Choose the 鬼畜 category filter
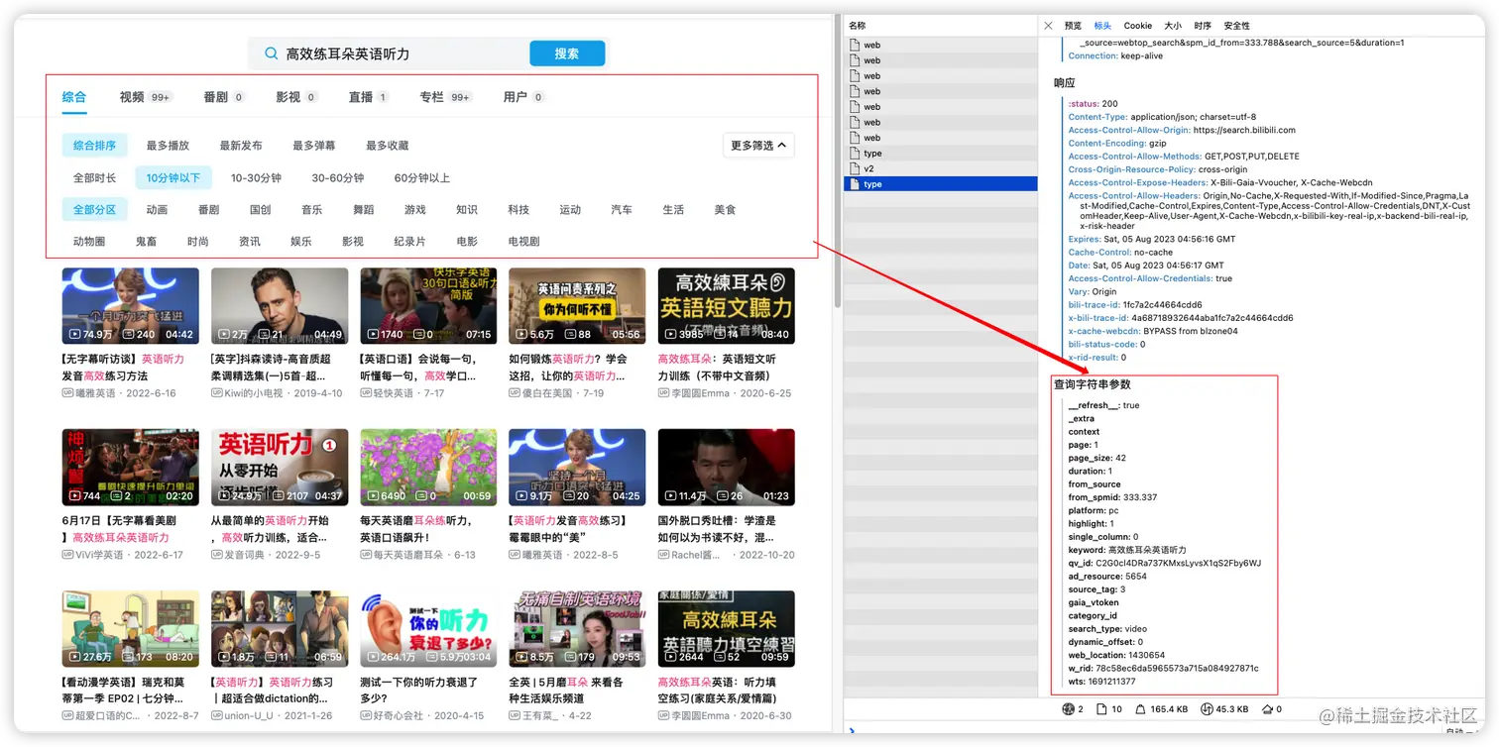Image resolution: width=1499 pixels, height=747 pixels. click(x=147, y=242)
